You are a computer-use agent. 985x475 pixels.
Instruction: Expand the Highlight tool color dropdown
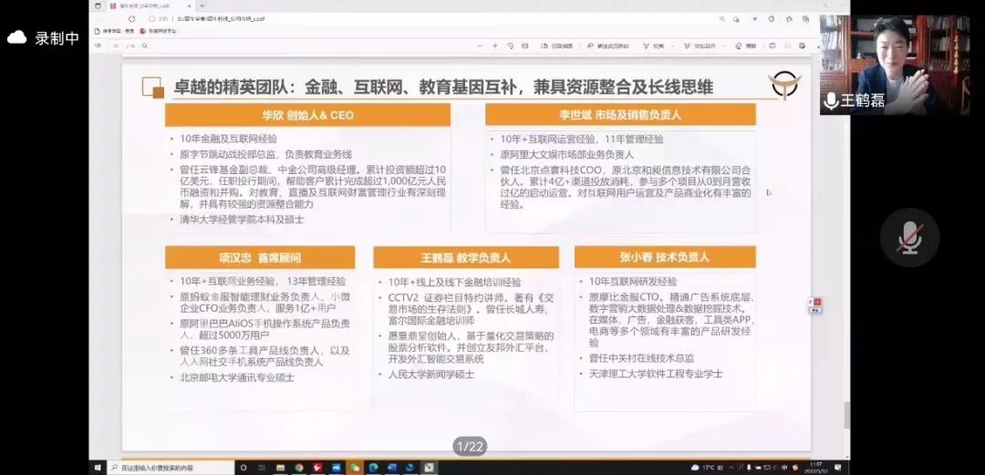[723, 46]
